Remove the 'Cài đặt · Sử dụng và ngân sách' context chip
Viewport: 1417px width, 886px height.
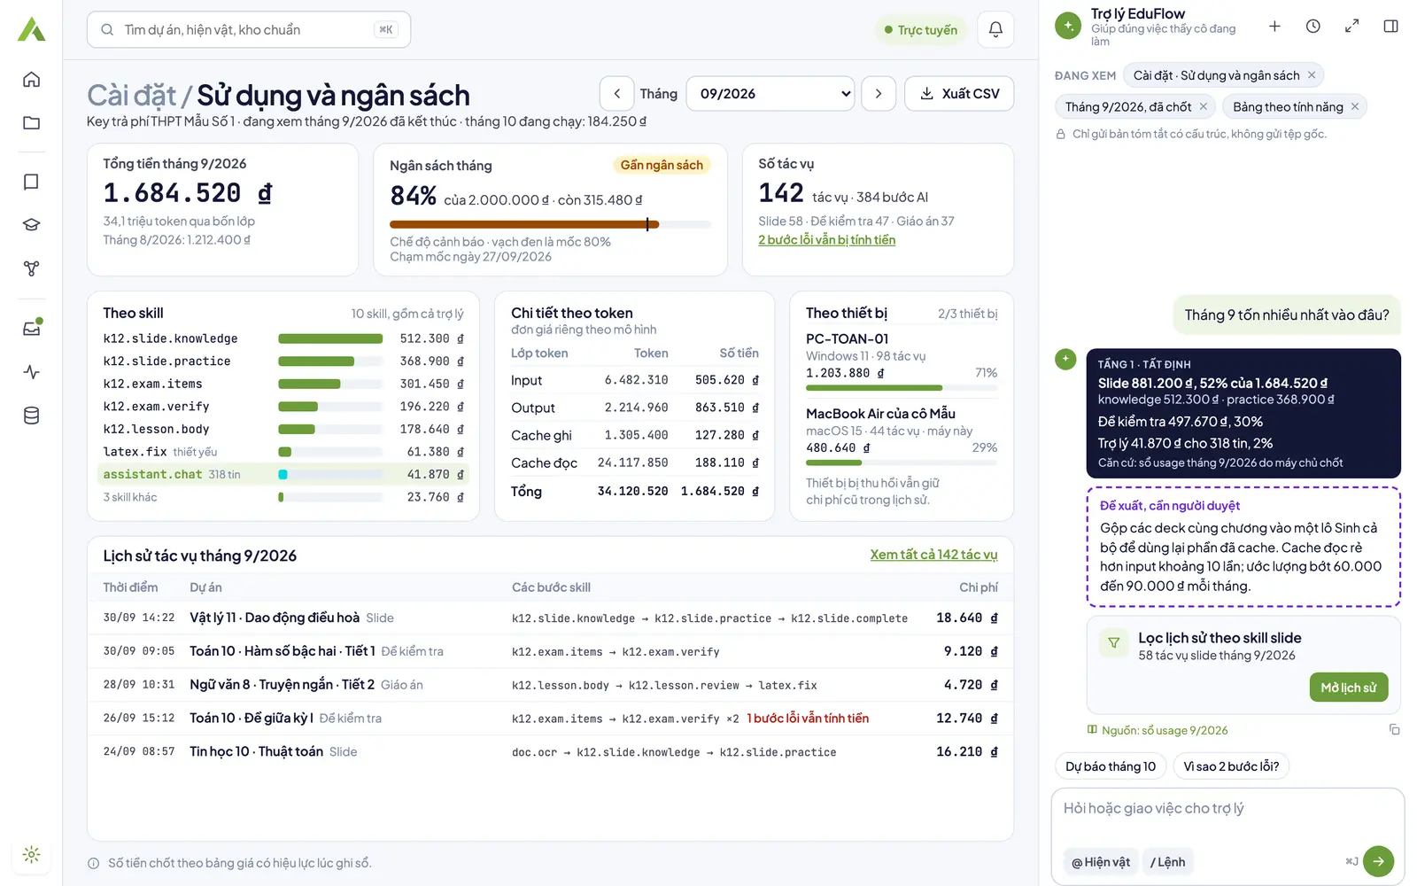1312,75
